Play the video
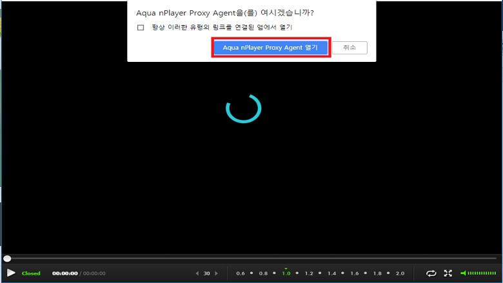Viewport: 503px width, 283px height. coord(11,273)
